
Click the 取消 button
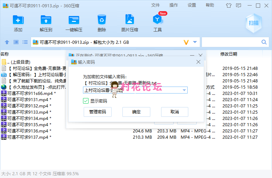click(174, 112)
